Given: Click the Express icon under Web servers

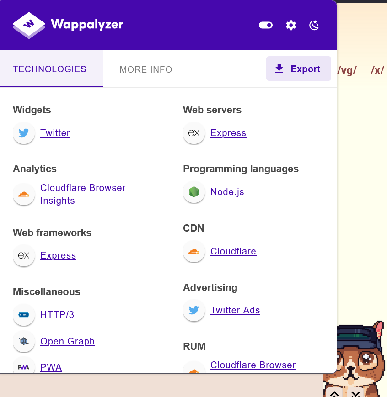Looking at the screenshot, I should coord(194,133).
